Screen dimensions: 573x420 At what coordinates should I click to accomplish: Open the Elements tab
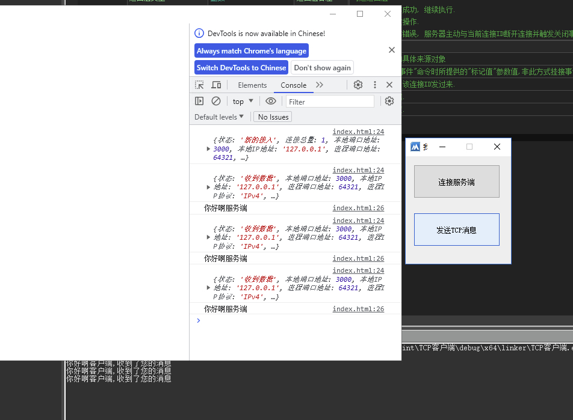click(x=252, y=85)
